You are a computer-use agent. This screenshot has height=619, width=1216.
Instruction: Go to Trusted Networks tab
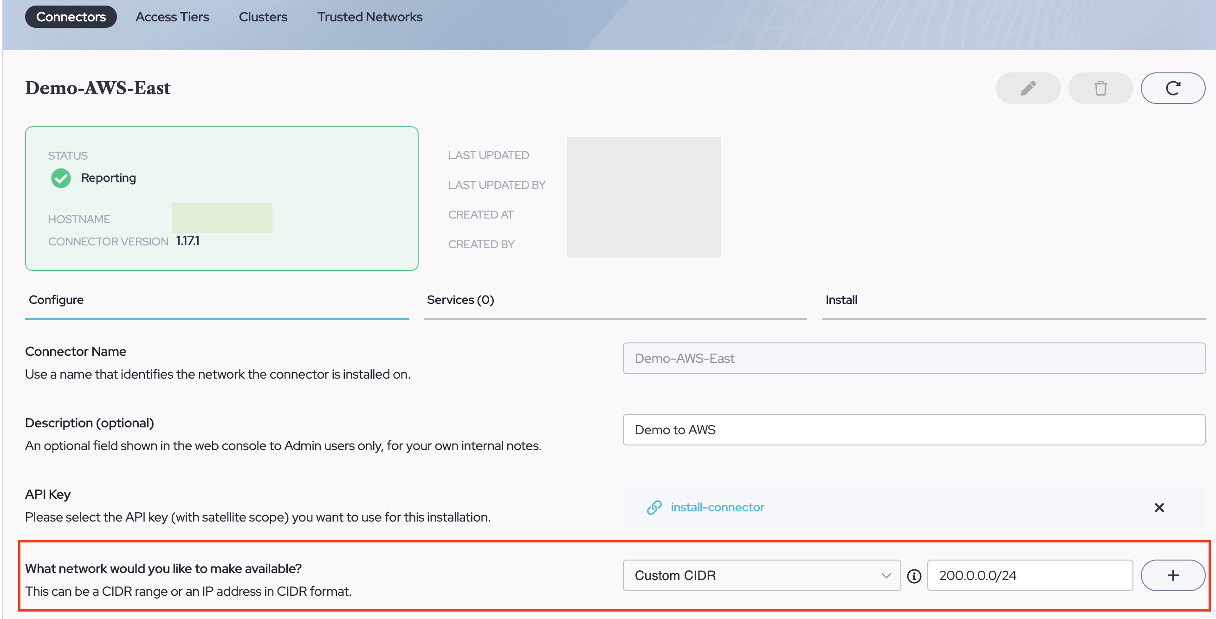[369, 17]
